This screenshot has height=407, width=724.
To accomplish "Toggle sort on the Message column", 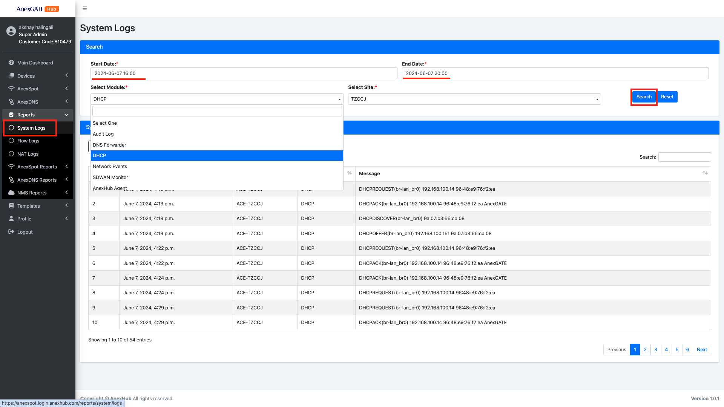I will pyautogui.click(x=705, y=173).
